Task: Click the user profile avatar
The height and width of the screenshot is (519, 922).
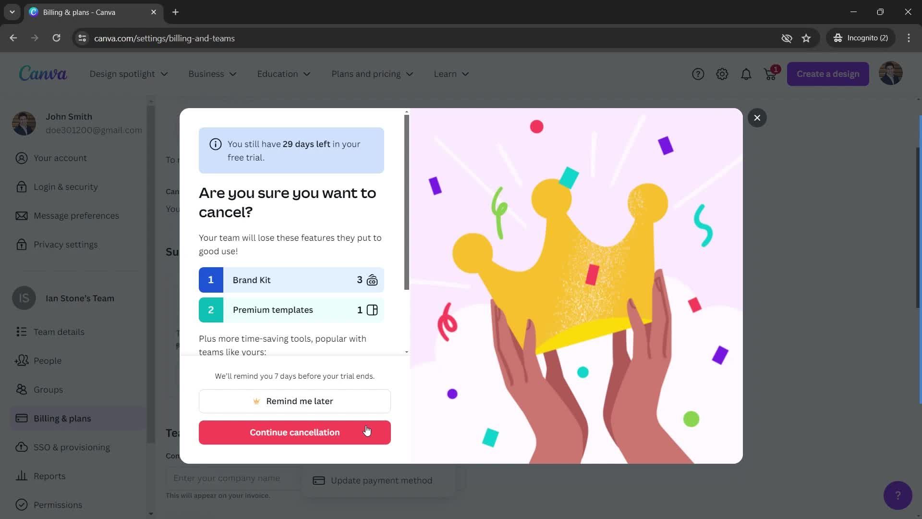Action: [891, 74]
